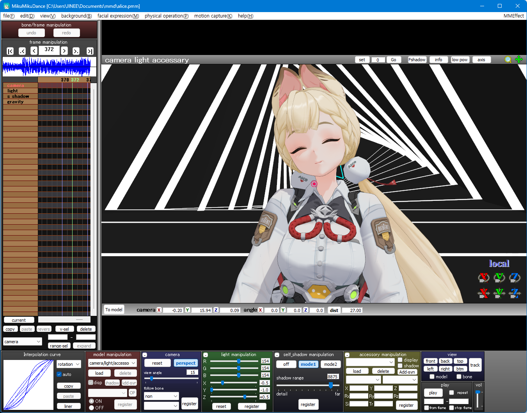The image size is (527, 413).
Task: Select the ON radio button
Action: click(91, 401)
